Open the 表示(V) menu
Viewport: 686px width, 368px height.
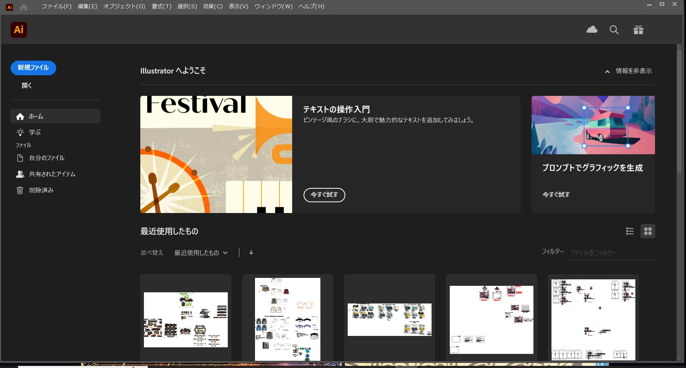(239, 6)
